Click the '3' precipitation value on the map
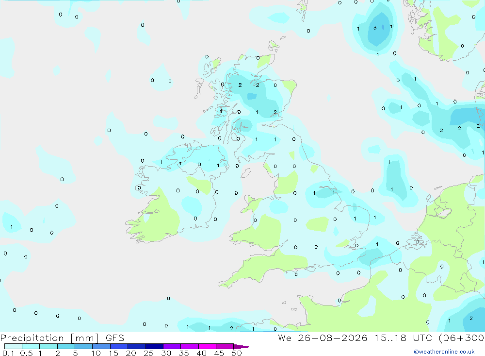Viewport: 485px width, 356px height. point(375,28)
